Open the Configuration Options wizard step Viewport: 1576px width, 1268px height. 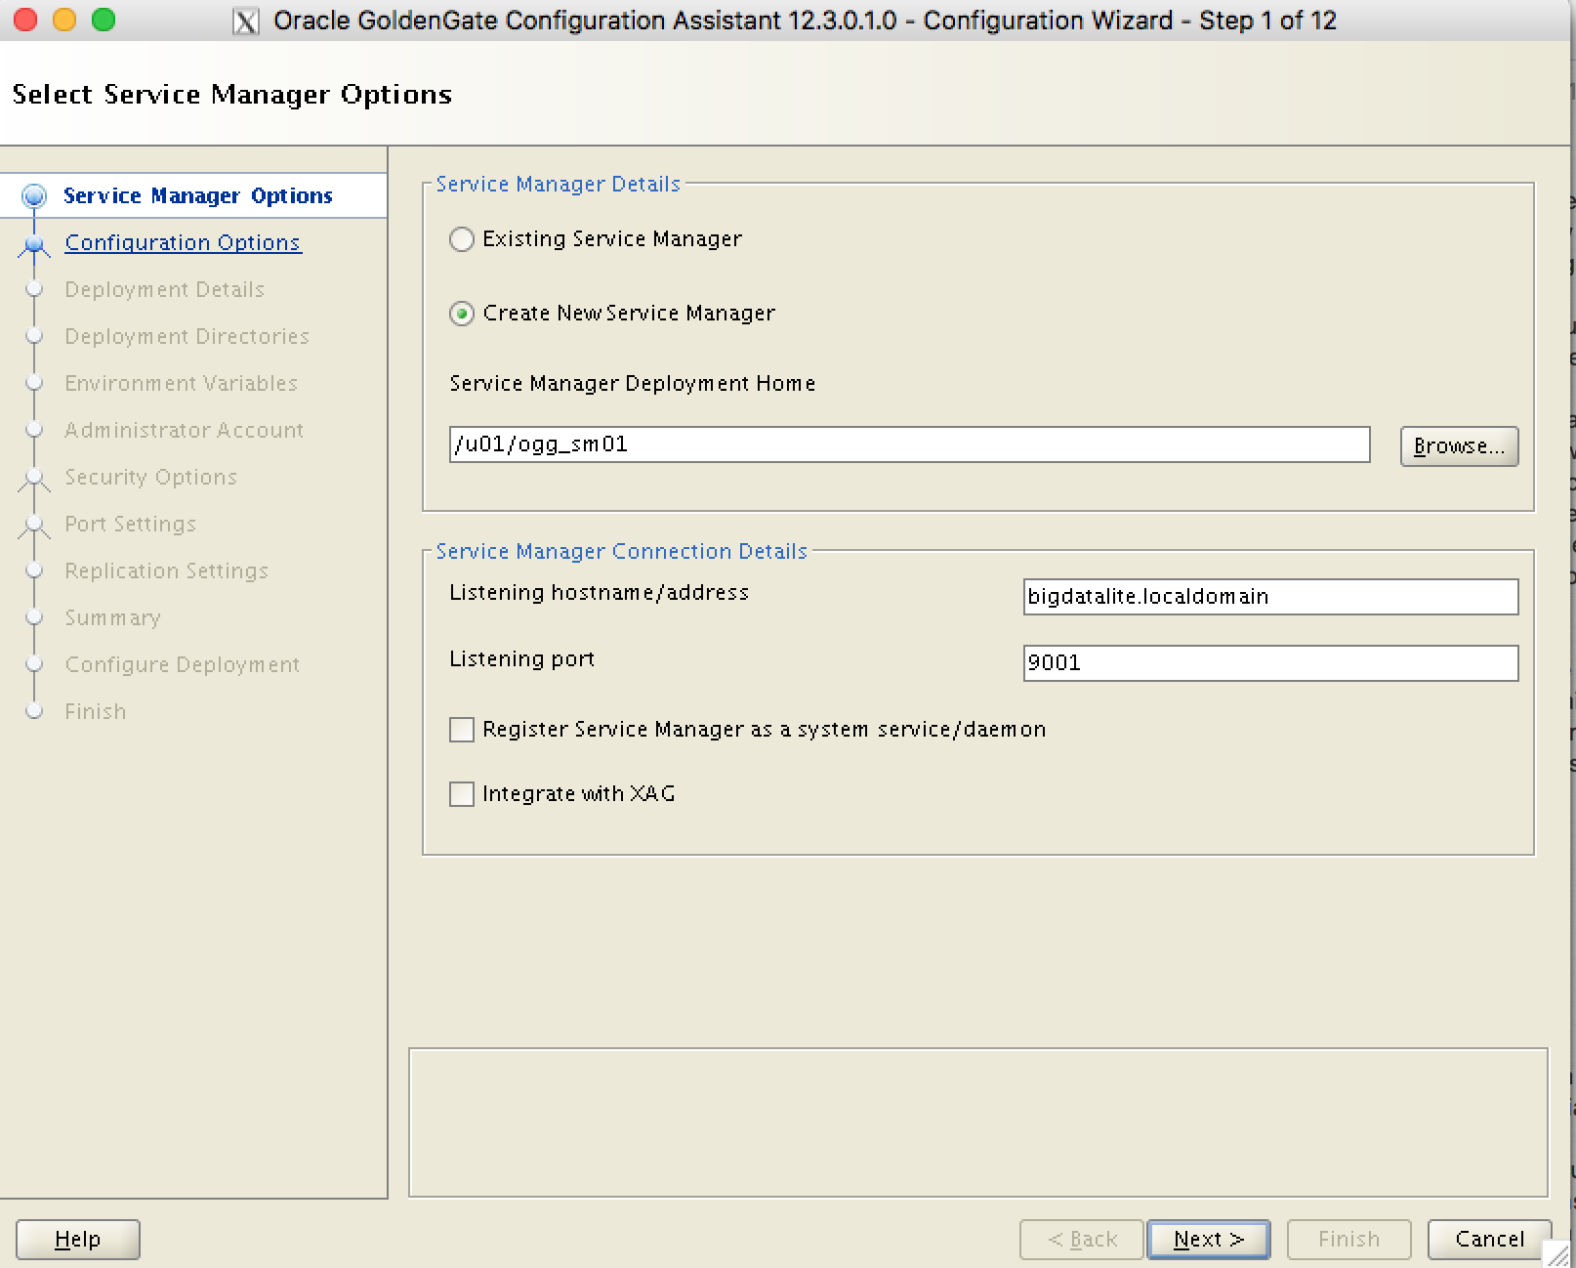(182, 242)
